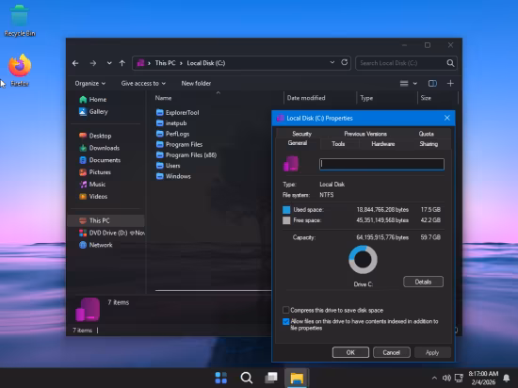This screenshot has height=388, width=518.
Task: Expand the view options arrow
Action: [x=415, y=84]
